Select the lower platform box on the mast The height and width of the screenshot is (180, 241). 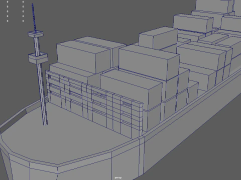coord(38,58)
